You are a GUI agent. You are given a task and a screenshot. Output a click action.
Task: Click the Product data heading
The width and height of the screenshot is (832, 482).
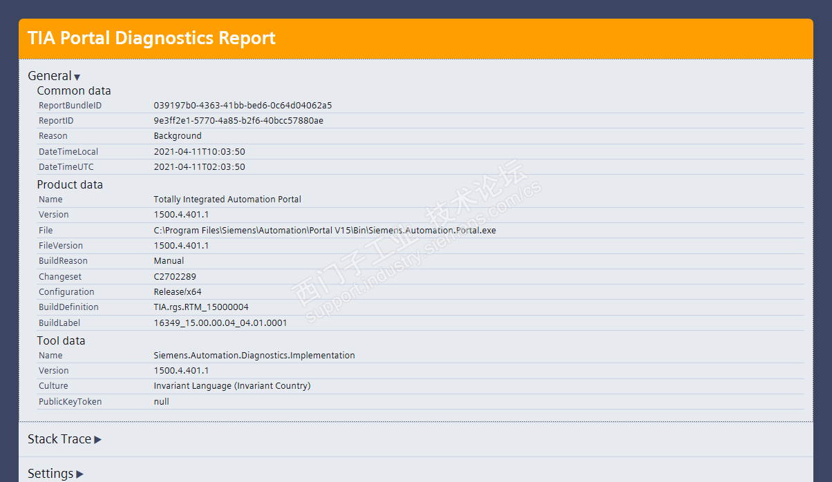[70, 185]
